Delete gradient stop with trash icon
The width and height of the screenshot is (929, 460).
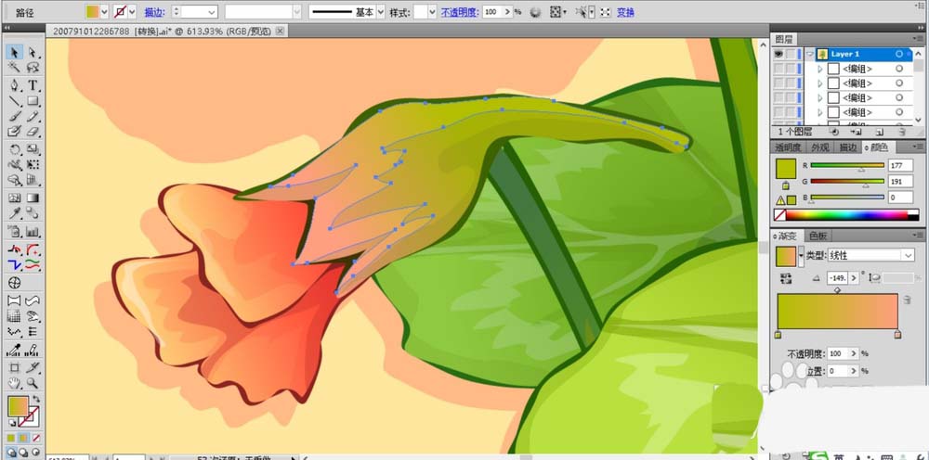[907, 300]
